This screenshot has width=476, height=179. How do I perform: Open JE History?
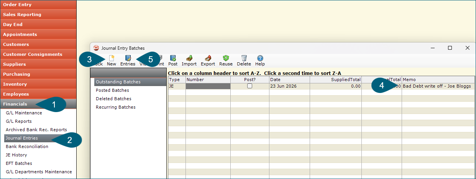16,155
